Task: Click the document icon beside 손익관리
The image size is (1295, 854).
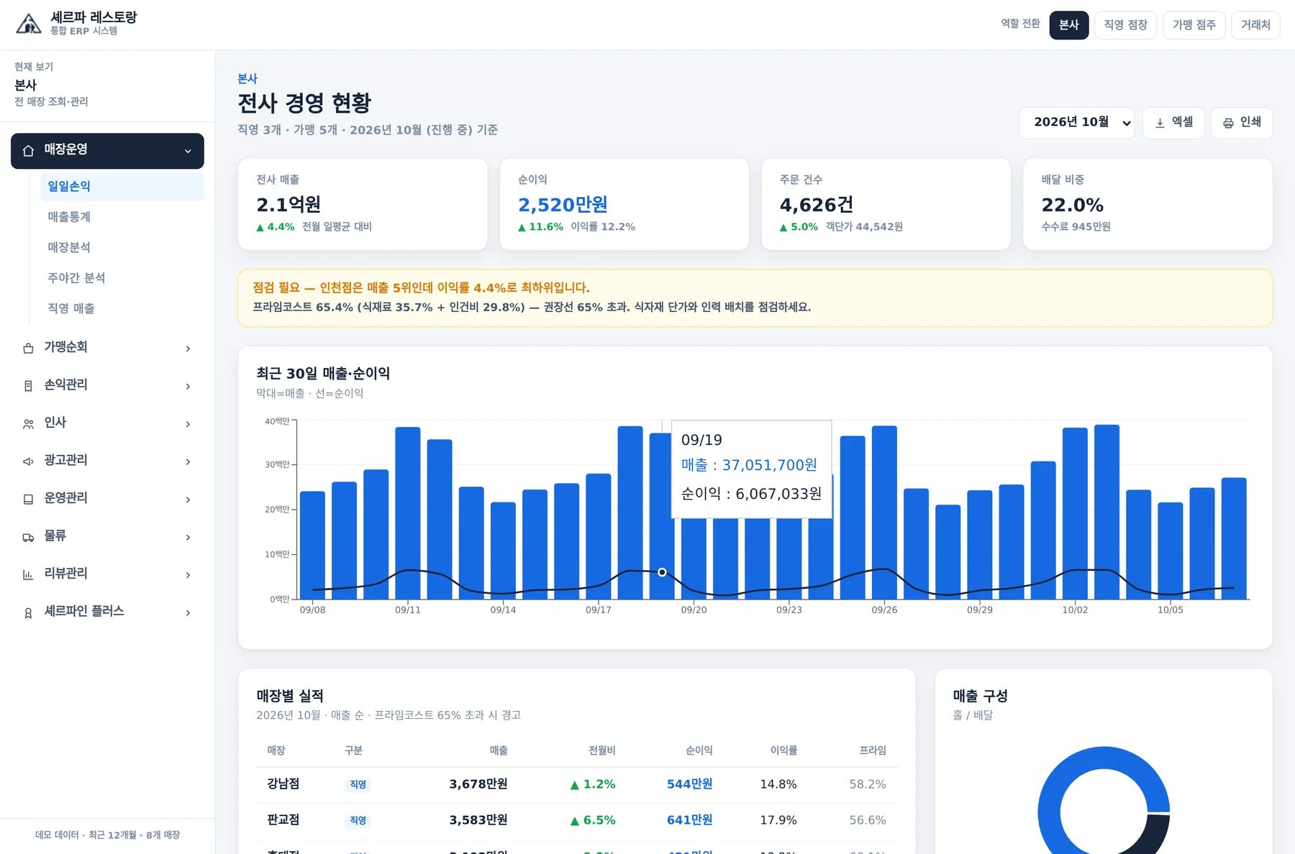Action: coord(28,386)
